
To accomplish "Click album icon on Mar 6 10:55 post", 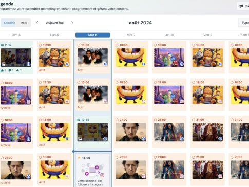I will pos(80,139).
